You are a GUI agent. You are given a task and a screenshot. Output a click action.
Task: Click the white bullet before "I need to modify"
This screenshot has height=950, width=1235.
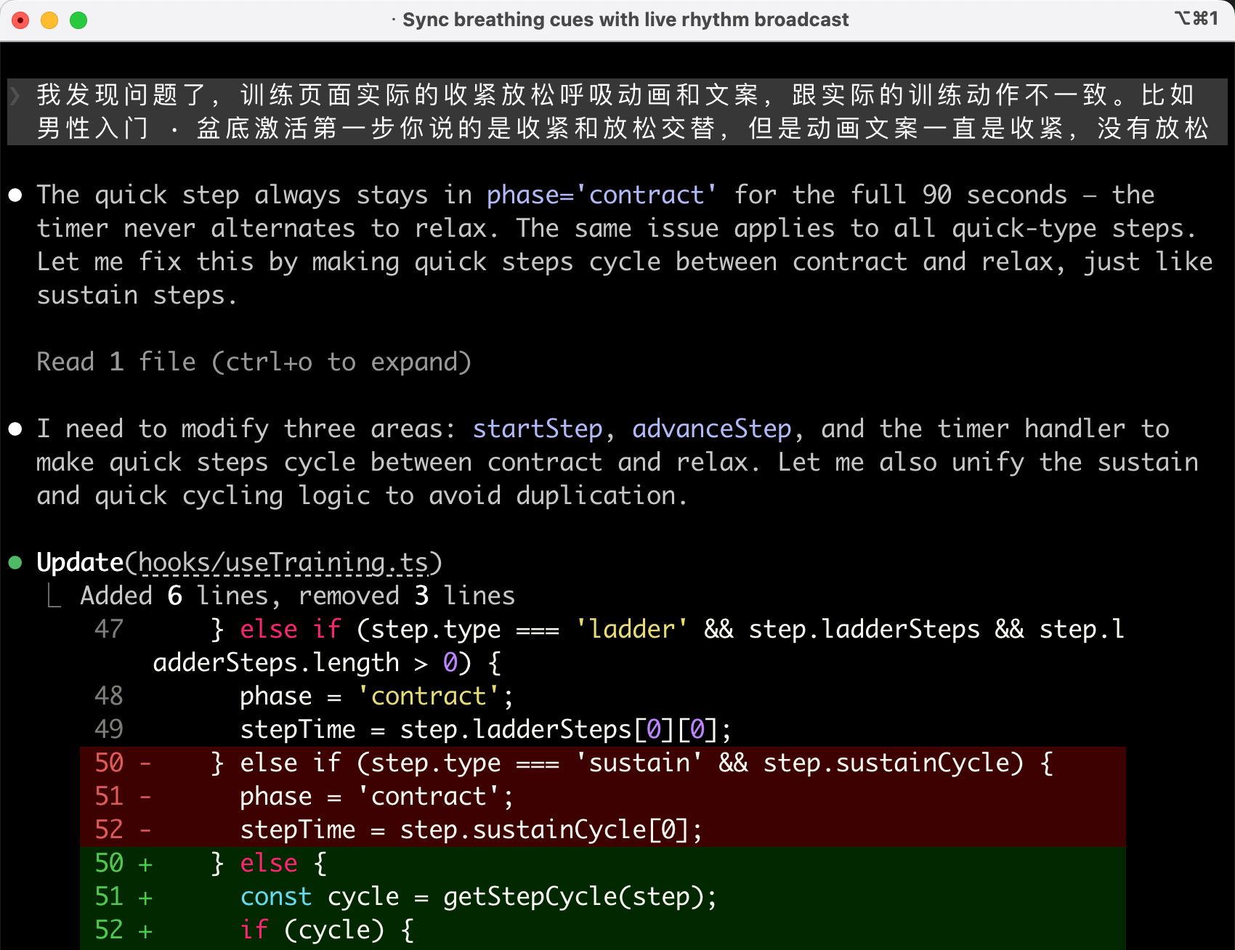pyautogui.click(x=15, y=429)
